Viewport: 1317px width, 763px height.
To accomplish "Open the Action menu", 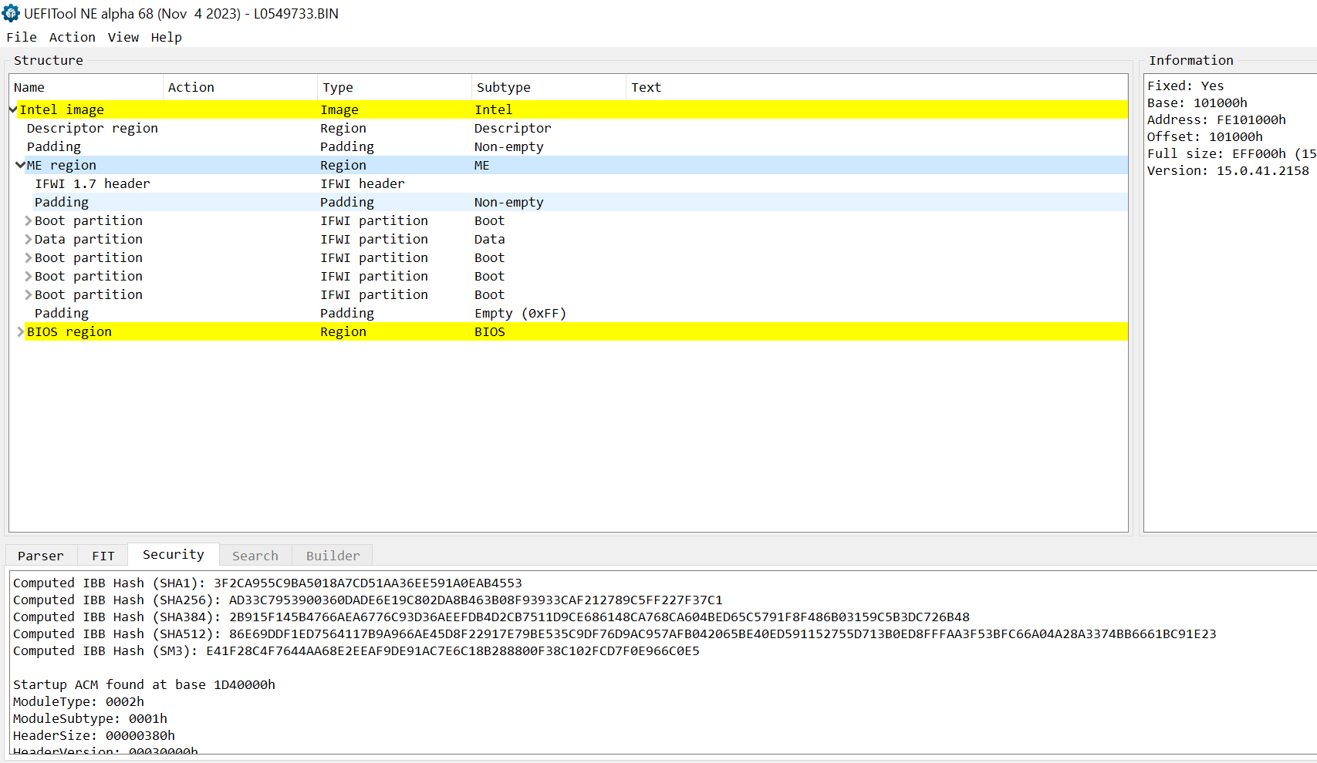I will pyautogui.click(x=73, y=37).
